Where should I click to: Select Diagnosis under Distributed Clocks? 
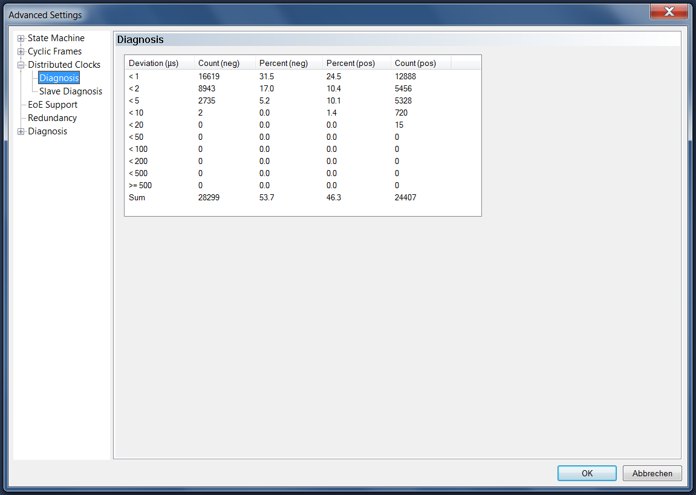tap(59, 78)
